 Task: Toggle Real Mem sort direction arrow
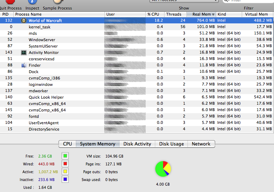(x=213, y=15)
